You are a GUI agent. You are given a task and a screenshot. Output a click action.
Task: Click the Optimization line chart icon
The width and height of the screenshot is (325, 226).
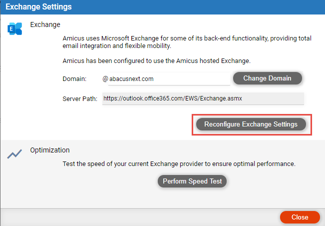point(14,154)
